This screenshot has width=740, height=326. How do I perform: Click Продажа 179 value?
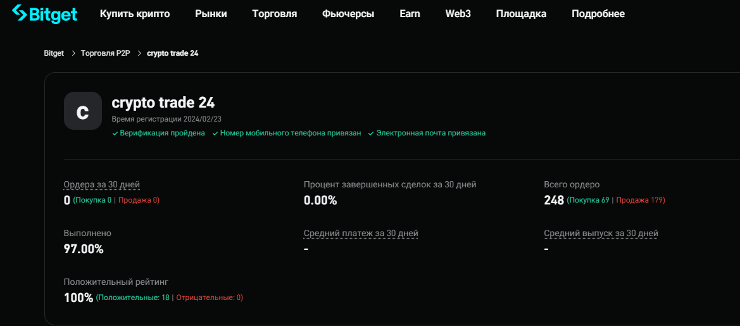pos(640,200)
